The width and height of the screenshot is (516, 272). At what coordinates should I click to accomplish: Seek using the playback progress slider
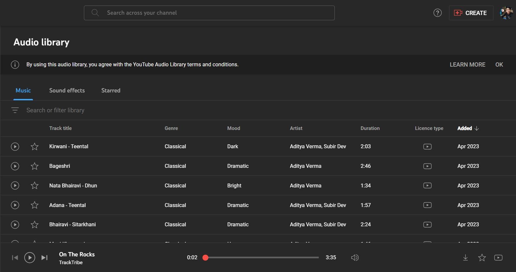pos(262,258)
